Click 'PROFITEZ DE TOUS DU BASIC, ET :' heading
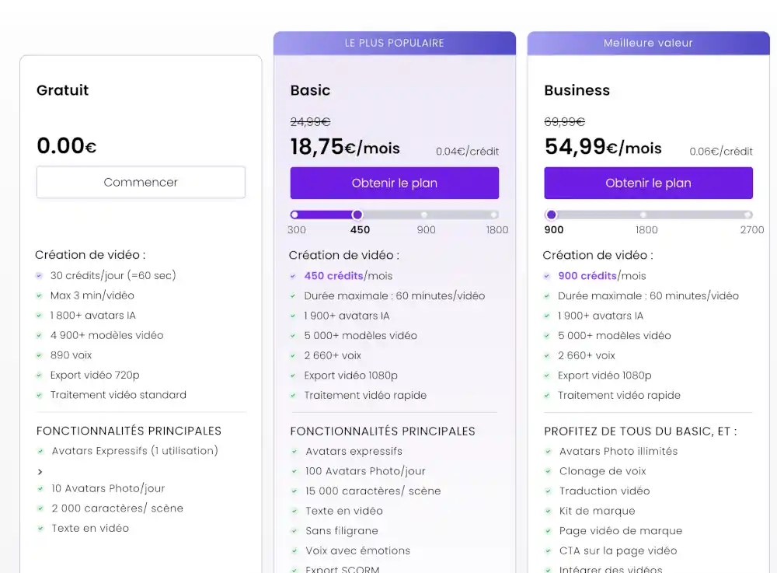 point(640,431)
